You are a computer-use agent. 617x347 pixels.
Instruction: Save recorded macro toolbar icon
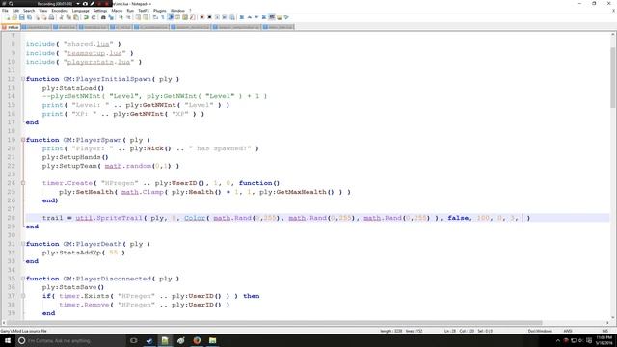(232, 17)
